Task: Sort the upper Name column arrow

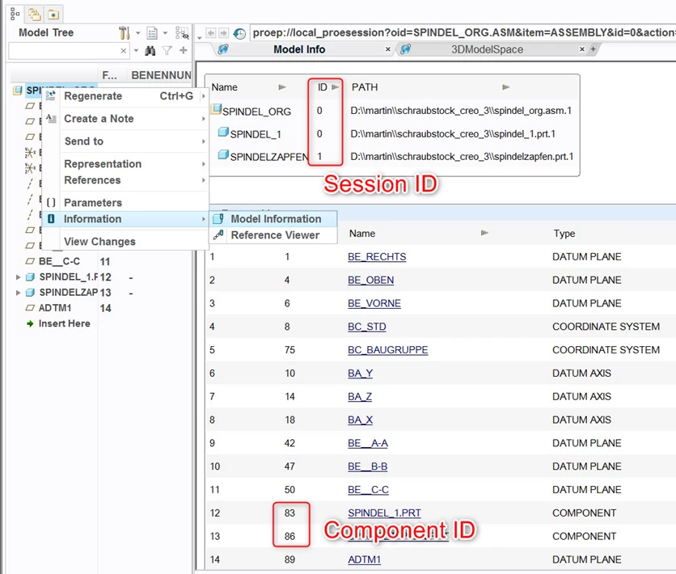Action: click(282, 87)
